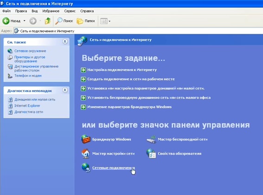Screen dimensions: 263x195
Task: Open the Сервис menu
Action: click(70, 11)
